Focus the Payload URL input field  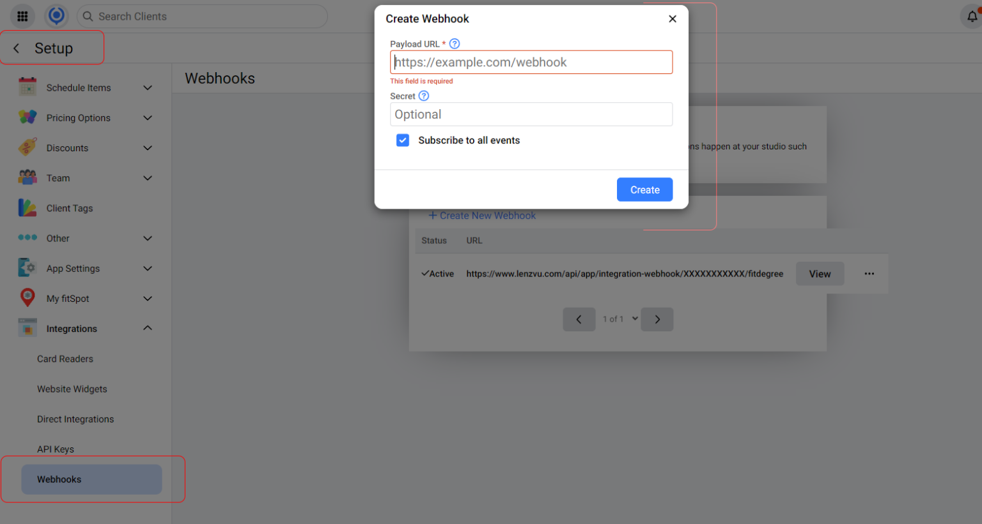coord(531,62)
